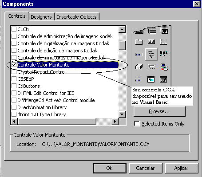This screenshot has height=177, width=202.
Task: Click the horizontal scrollbar thumb
Action: click(57, 122)
